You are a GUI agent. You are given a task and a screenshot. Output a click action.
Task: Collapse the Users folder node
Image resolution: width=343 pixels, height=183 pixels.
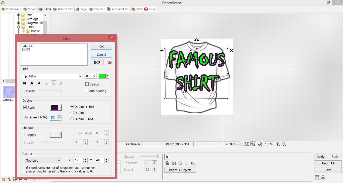[x=18, y=27]
